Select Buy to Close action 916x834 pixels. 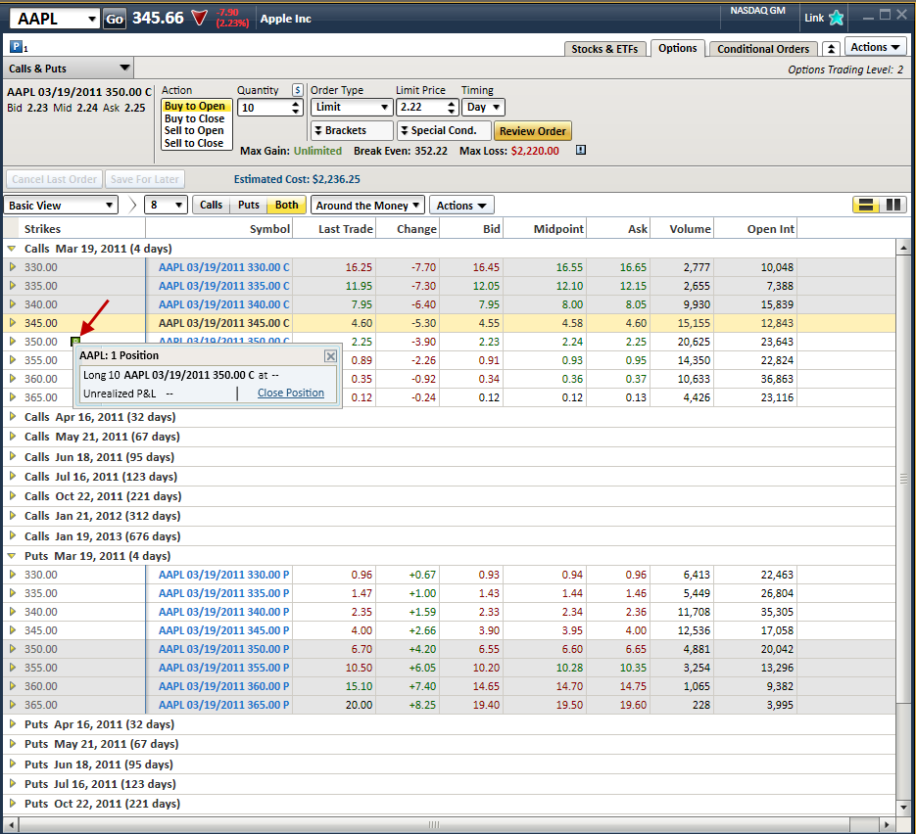[194, 118]
